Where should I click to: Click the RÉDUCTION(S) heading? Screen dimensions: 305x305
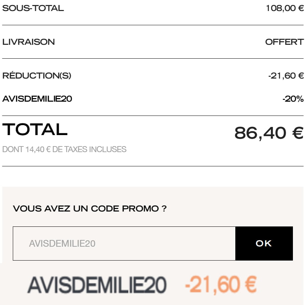[x=37, y=75]
